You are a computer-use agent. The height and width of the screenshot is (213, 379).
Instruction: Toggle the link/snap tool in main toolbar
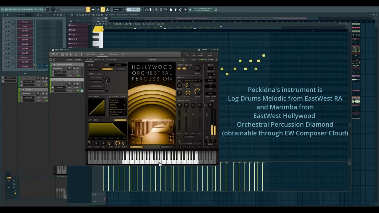102,9
